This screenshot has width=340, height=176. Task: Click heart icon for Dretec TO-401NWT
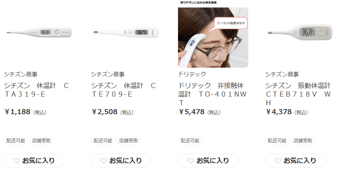(190, 161)
